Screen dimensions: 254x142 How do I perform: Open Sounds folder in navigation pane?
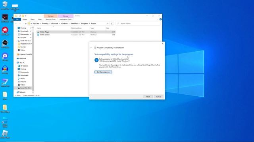[23, 47]
